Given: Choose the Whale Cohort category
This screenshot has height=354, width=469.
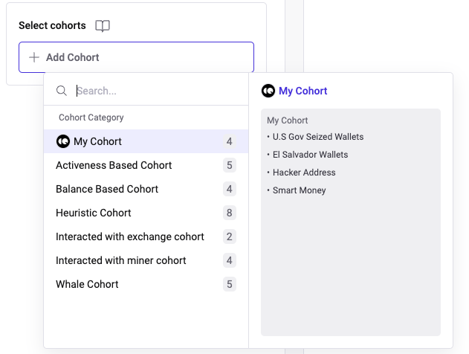Looking at the screenshot, I should pos(87,284).
